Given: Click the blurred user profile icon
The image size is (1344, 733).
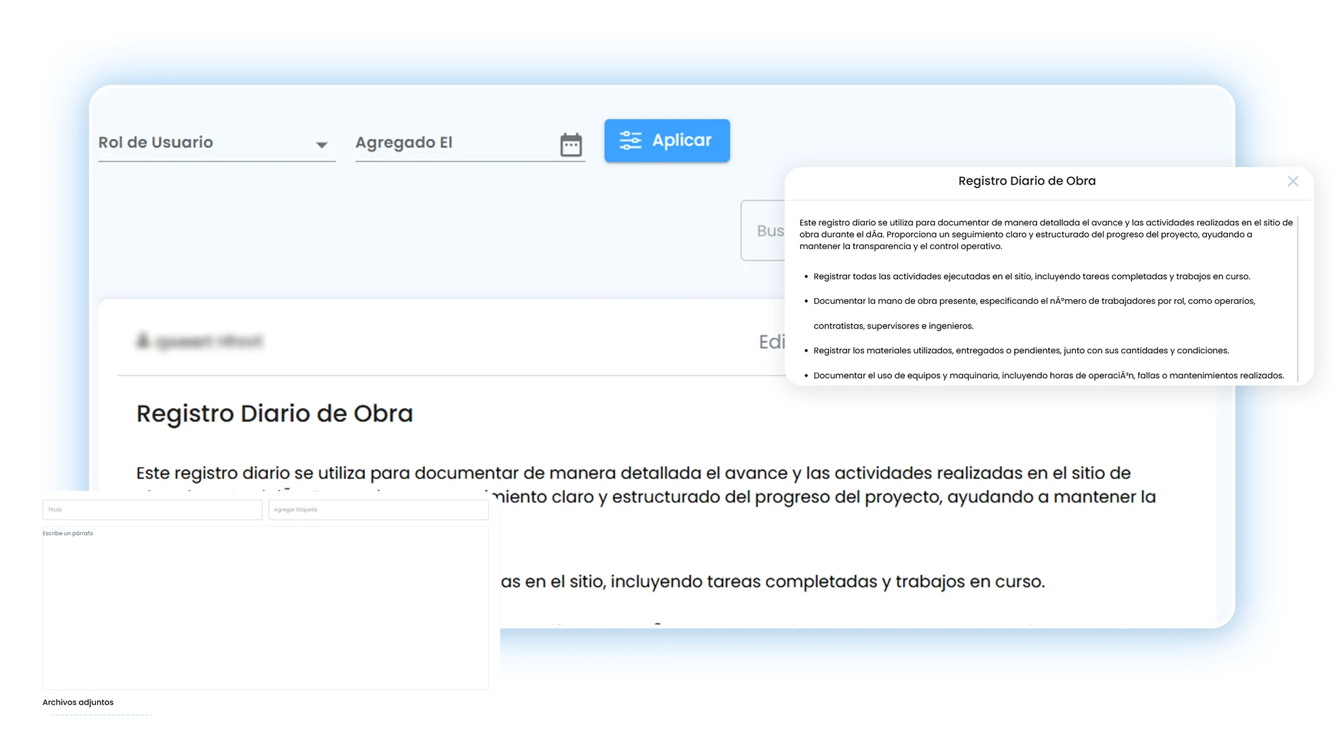Looking at the screenshot, I should click(x=143, y=340).
